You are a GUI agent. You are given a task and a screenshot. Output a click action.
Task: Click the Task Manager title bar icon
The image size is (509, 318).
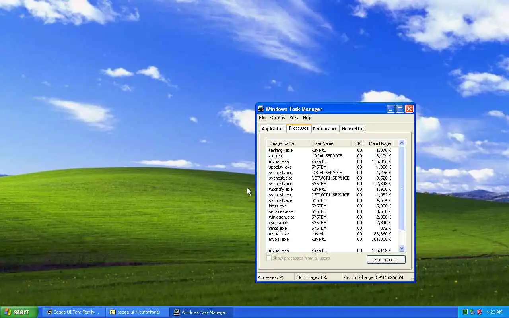pos(261,109)
